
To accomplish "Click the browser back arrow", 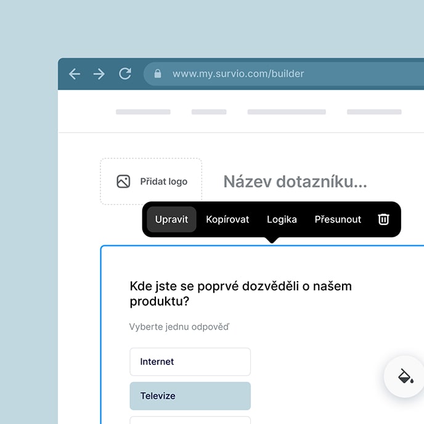I will tap(75, 74).
